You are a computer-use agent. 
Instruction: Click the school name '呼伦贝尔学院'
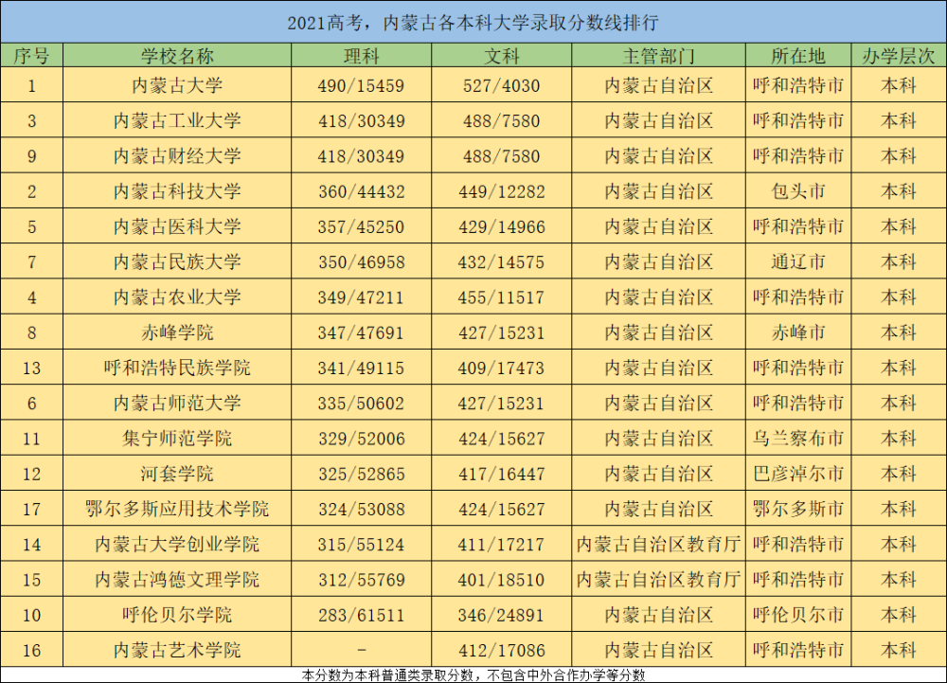tap(177, 615)
